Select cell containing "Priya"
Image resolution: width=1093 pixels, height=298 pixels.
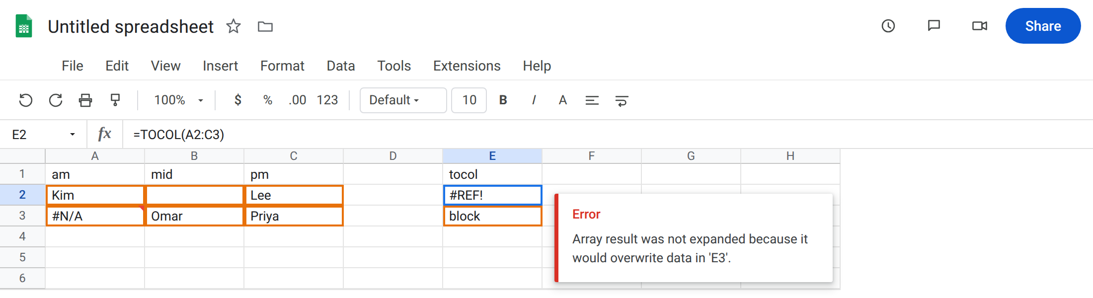pos(294,216)
